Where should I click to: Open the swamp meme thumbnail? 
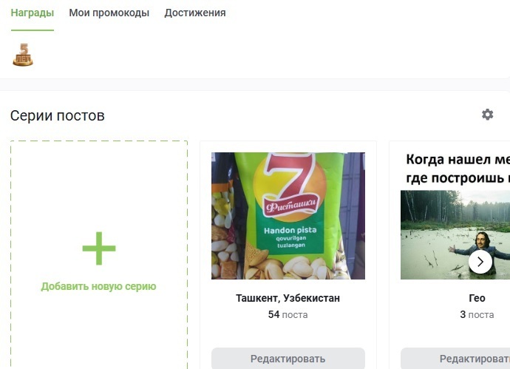pos(455,234)
